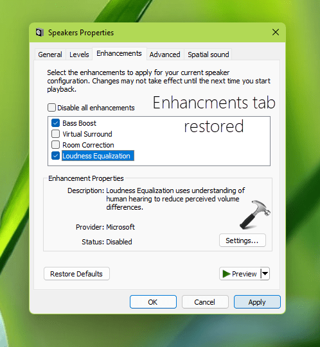Click the hammer watermark icon
Image resolution: width=320 pixels, height=347 pixels.
pos(255,214)
